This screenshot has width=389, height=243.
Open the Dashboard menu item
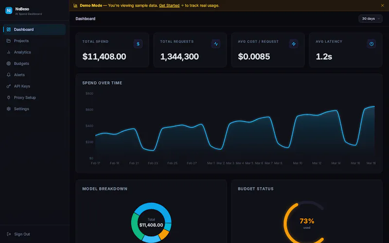pos(34,30)
